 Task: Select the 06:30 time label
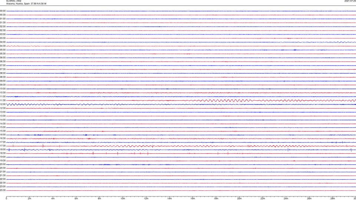click(x=3, y=61)
